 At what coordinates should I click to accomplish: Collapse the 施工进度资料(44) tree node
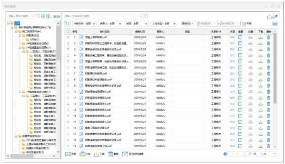click(16, 32)
